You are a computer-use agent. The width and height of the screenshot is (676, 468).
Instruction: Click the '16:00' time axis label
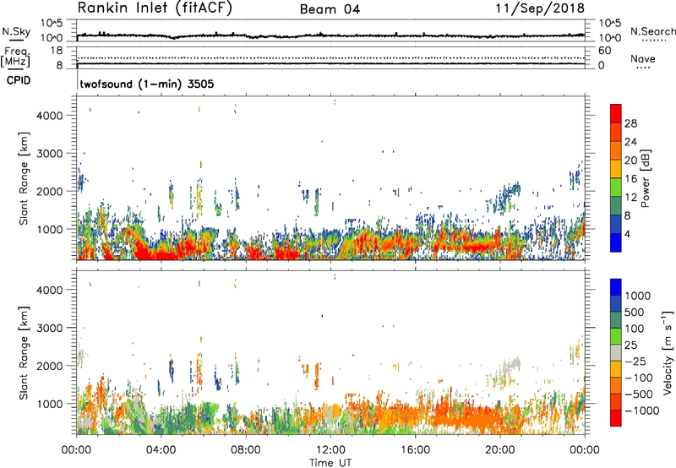pos(415,450)
